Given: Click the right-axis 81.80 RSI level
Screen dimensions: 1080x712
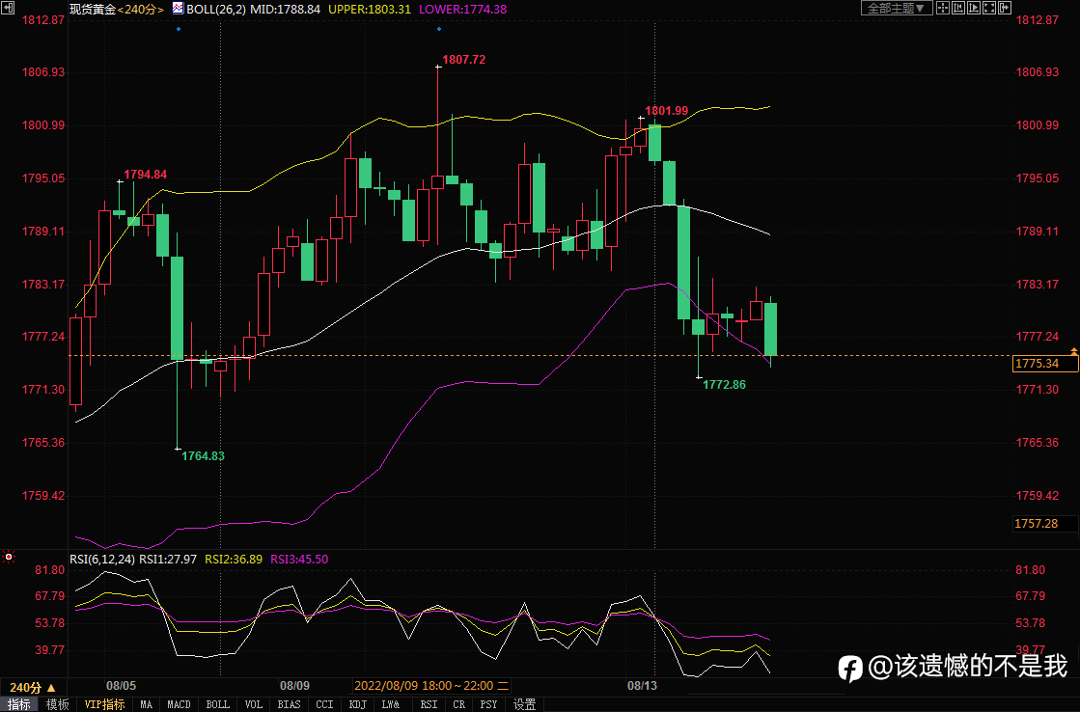Looking at the screenshot, I should click(1030, 570).
